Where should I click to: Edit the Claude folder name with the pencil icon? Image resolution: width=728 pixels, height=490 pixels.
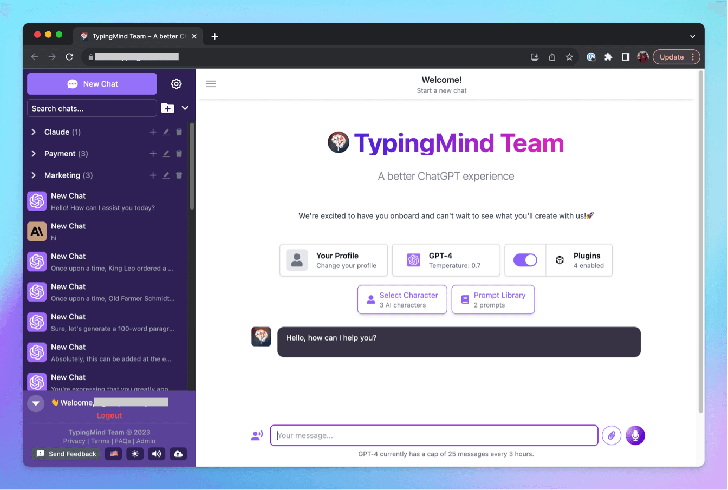tap(166, 132)
